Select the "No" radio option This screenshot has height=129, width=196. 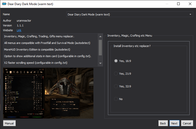tap(118, 99)
